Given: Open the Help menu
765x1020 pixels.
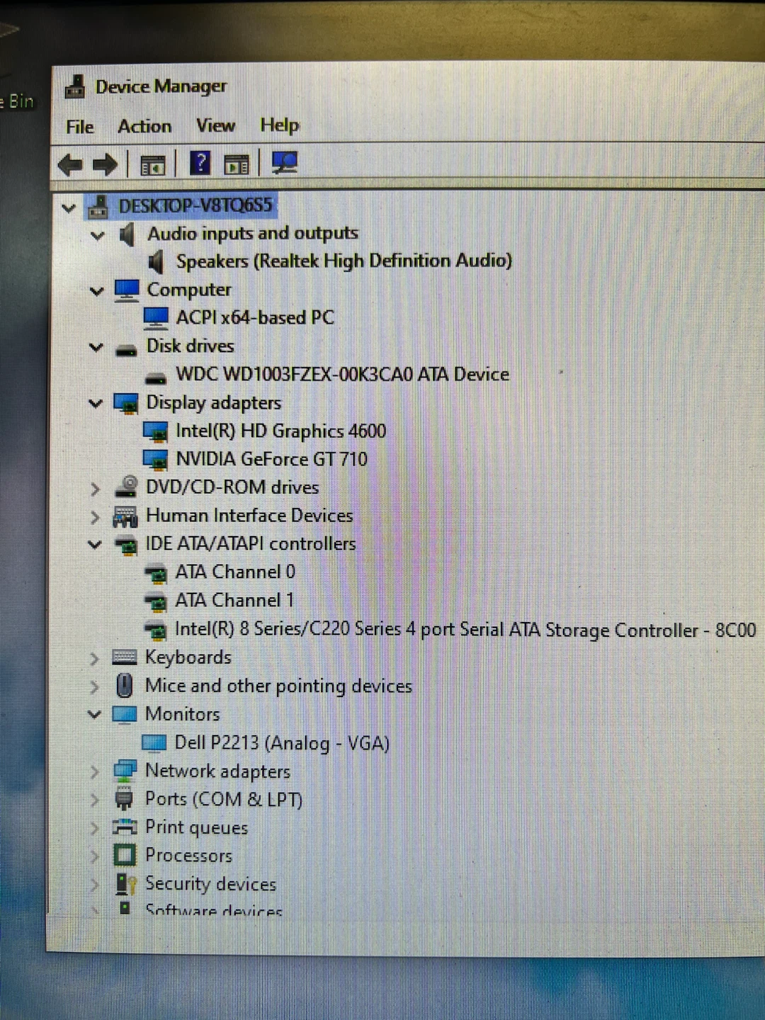Looking at the screenshot, I should point(279,125).
